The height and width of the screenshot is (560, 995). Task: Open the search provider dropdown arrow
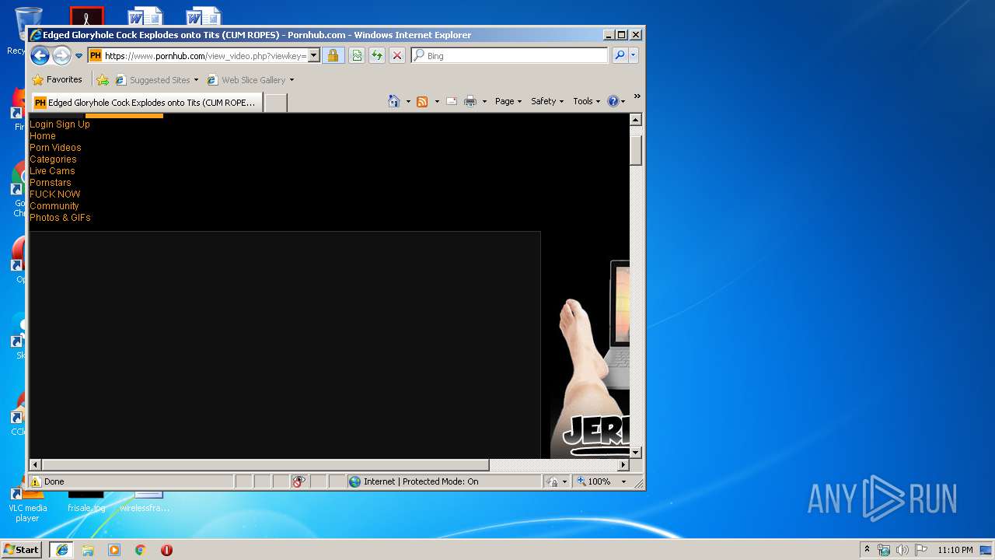[634, 55]
